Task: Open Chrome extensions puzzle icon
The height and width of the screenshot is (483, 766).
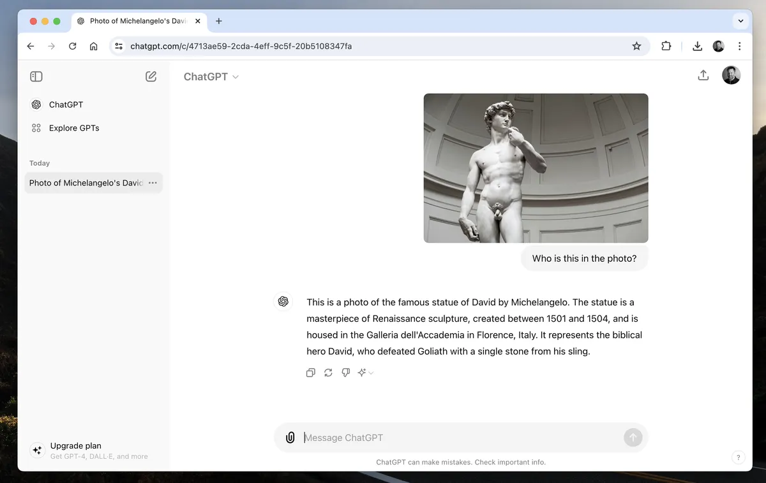Action: (666, 46)
